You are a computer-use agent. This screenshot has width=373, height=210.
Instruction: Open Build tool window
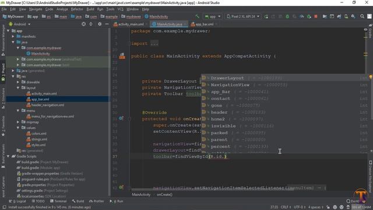(x=78, y=201)
